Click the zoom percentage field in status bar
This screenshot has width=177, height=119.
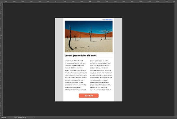point(4,118)
